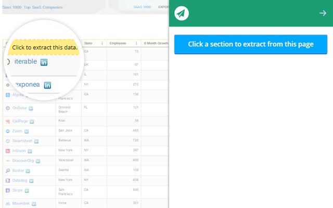The image size is (333, 208).
Task: Click the InVision company logo icon
Action: [8, 151]
